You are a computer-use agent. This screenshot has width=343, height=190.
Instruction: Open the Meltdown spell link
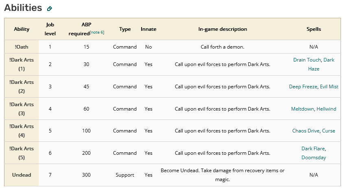point(302,109)
